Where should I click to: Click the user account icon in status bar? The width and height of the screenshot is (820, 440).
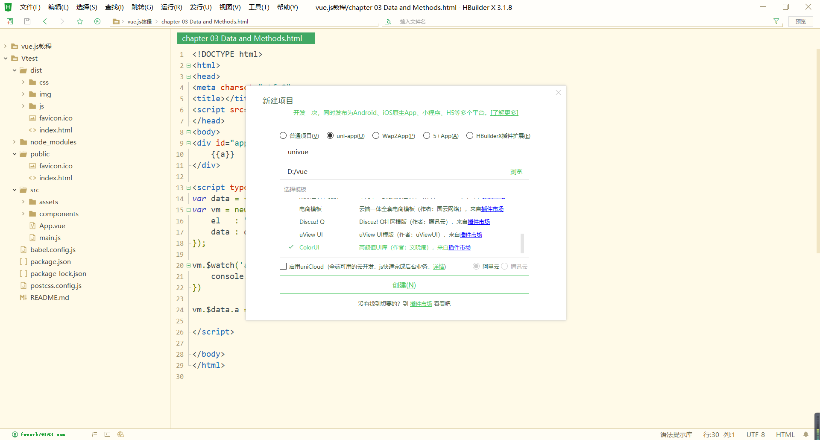[15, 434]
